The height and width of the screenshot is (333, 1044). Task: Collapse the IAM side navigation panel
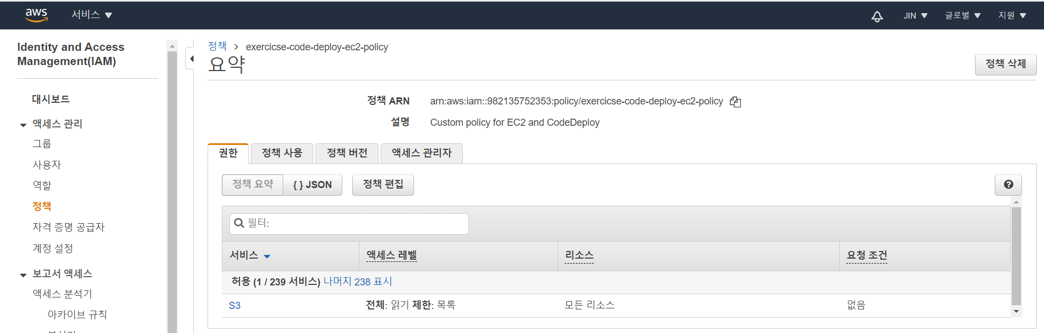coord(191,59)
